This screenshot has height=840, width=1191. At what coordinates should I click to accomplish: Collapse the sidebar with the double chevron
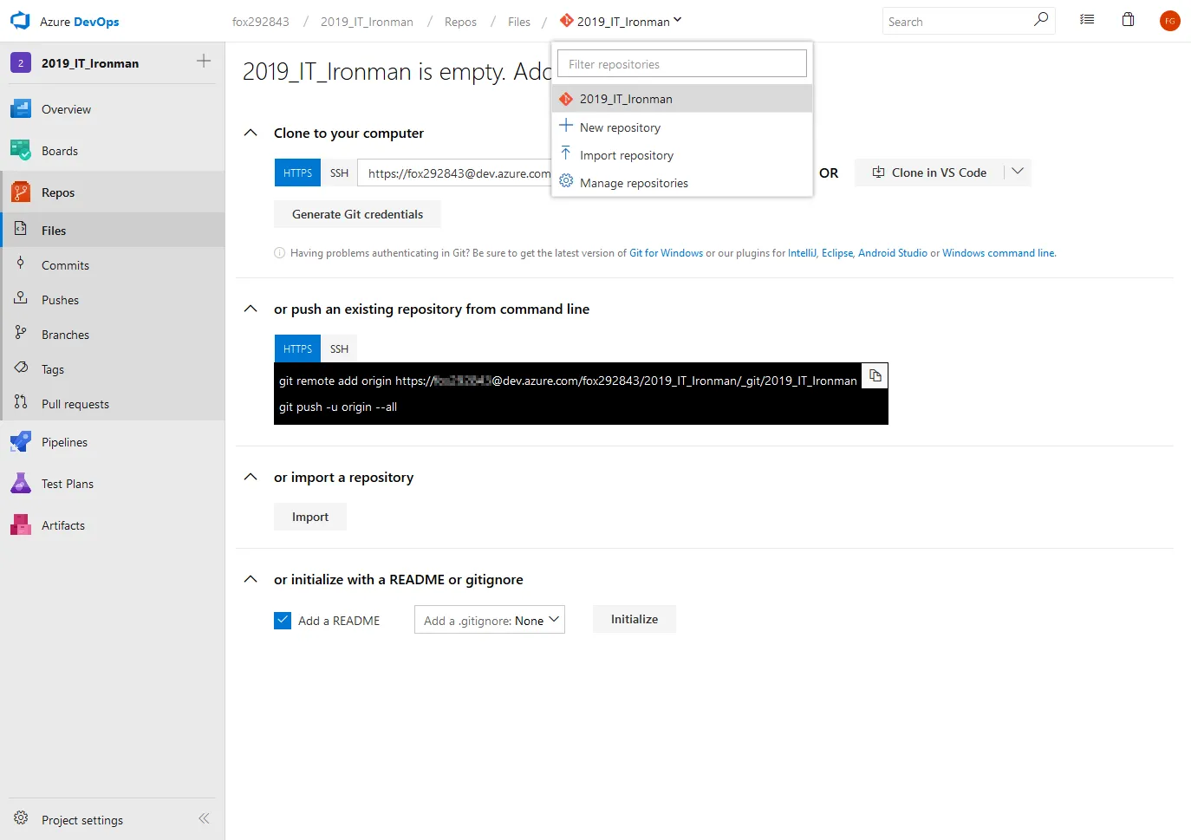(204, 818)
